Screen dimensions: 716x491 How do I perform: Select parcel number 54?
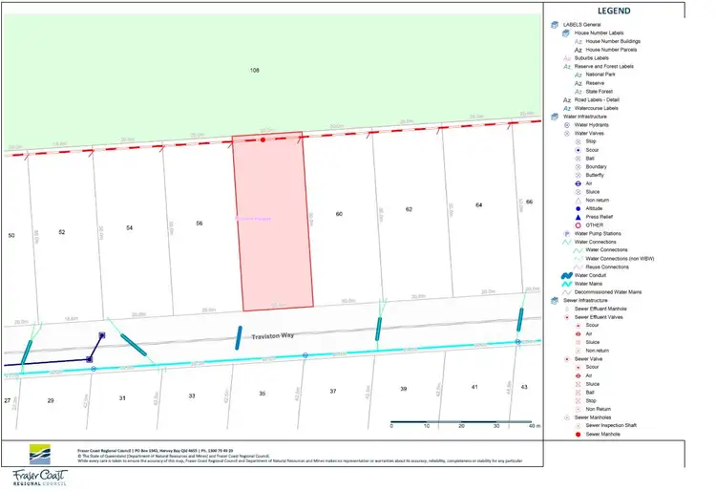pyautogui.click(x=129, y=228)
